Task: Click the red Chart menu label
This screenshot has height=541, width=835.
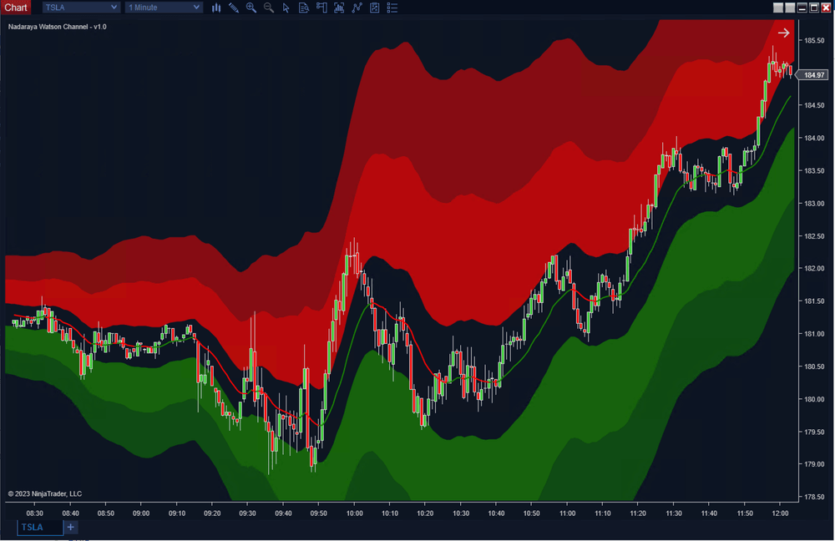Action: click(16, 8)
